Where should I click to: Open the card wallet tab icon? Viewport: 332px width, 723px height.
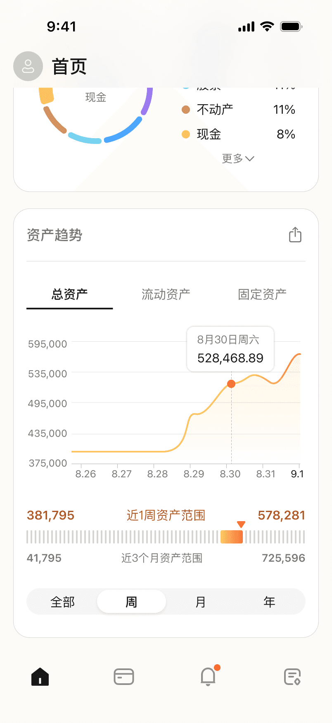pos(124,677)
